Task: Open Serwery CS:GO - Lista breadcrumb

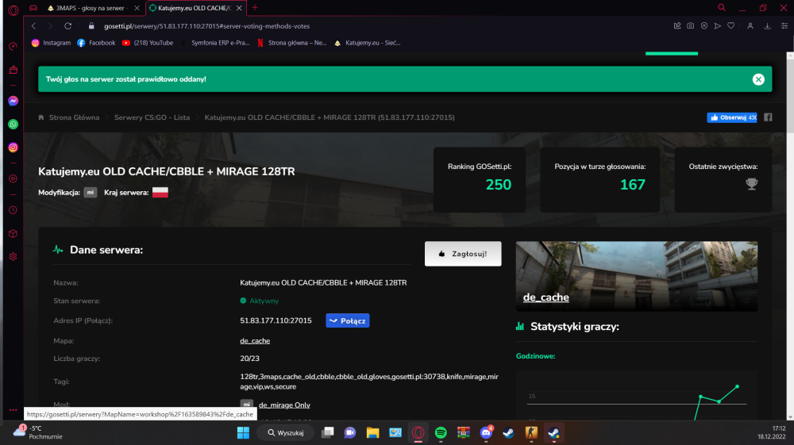Action: tap(152, 117)
